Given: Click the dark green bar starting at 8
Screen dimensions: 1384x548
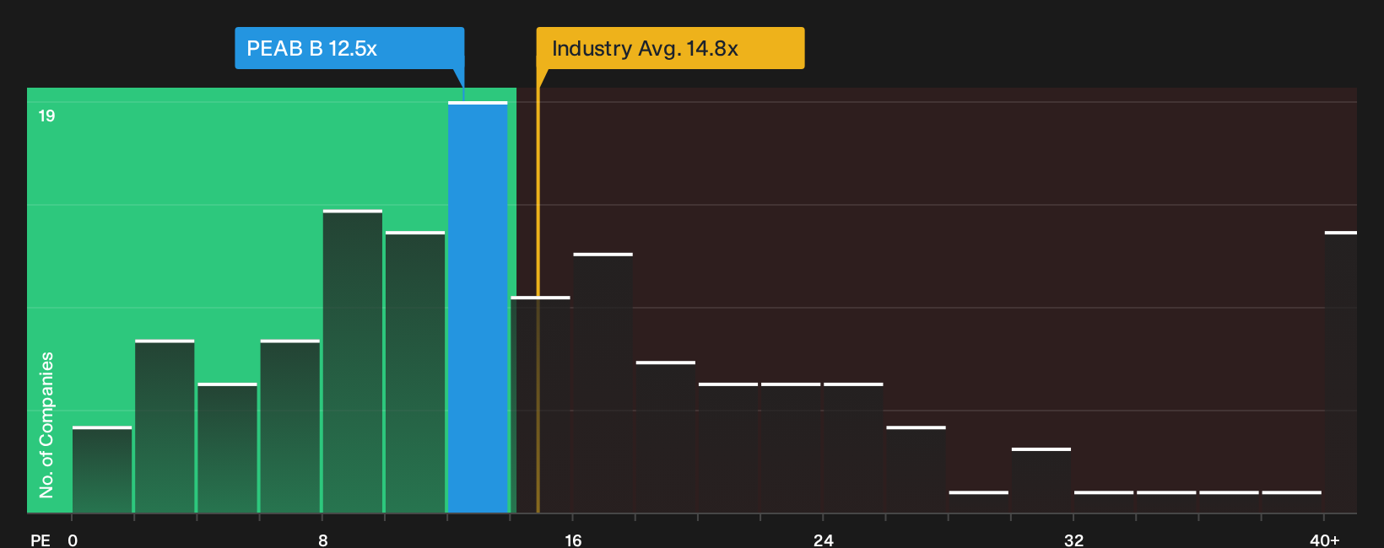Looking at the screenshot, I should (x=353, y=361).
